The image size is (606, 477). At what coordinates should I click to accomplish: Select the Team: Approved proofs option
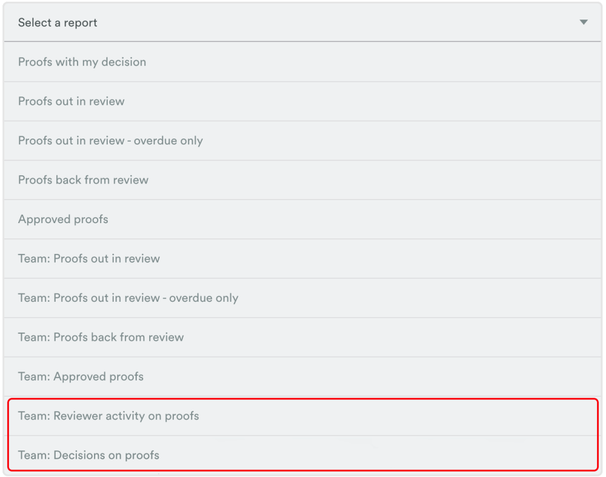click(81, 376)
